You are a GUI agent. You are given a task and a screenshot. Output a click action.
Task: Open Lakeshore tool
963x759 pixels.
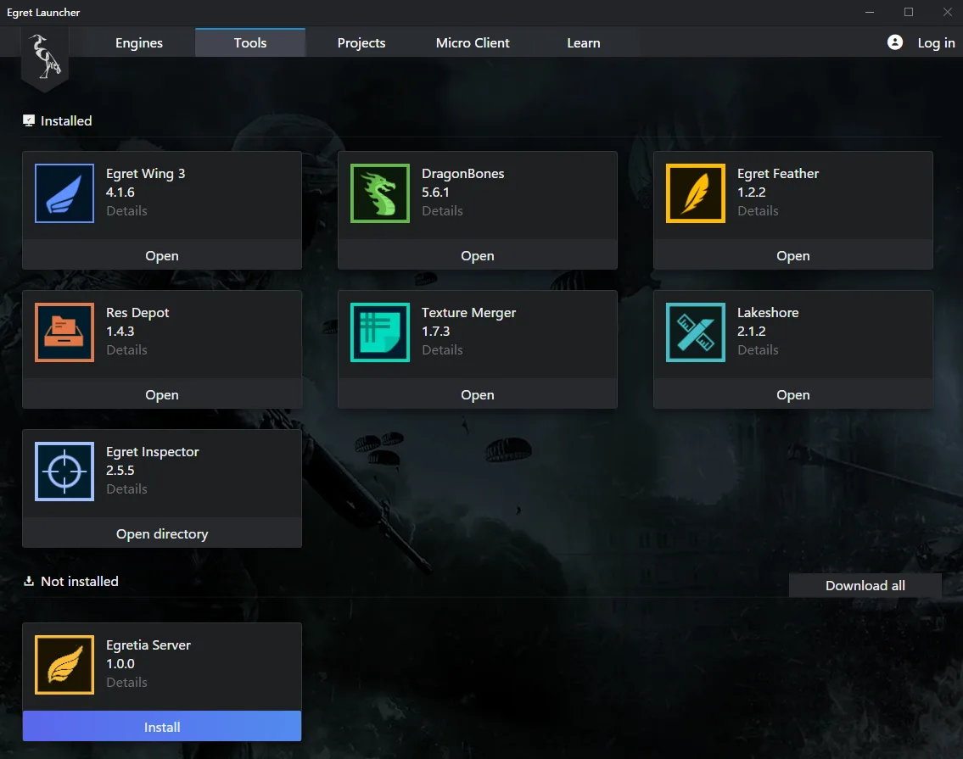coord(793,395)
